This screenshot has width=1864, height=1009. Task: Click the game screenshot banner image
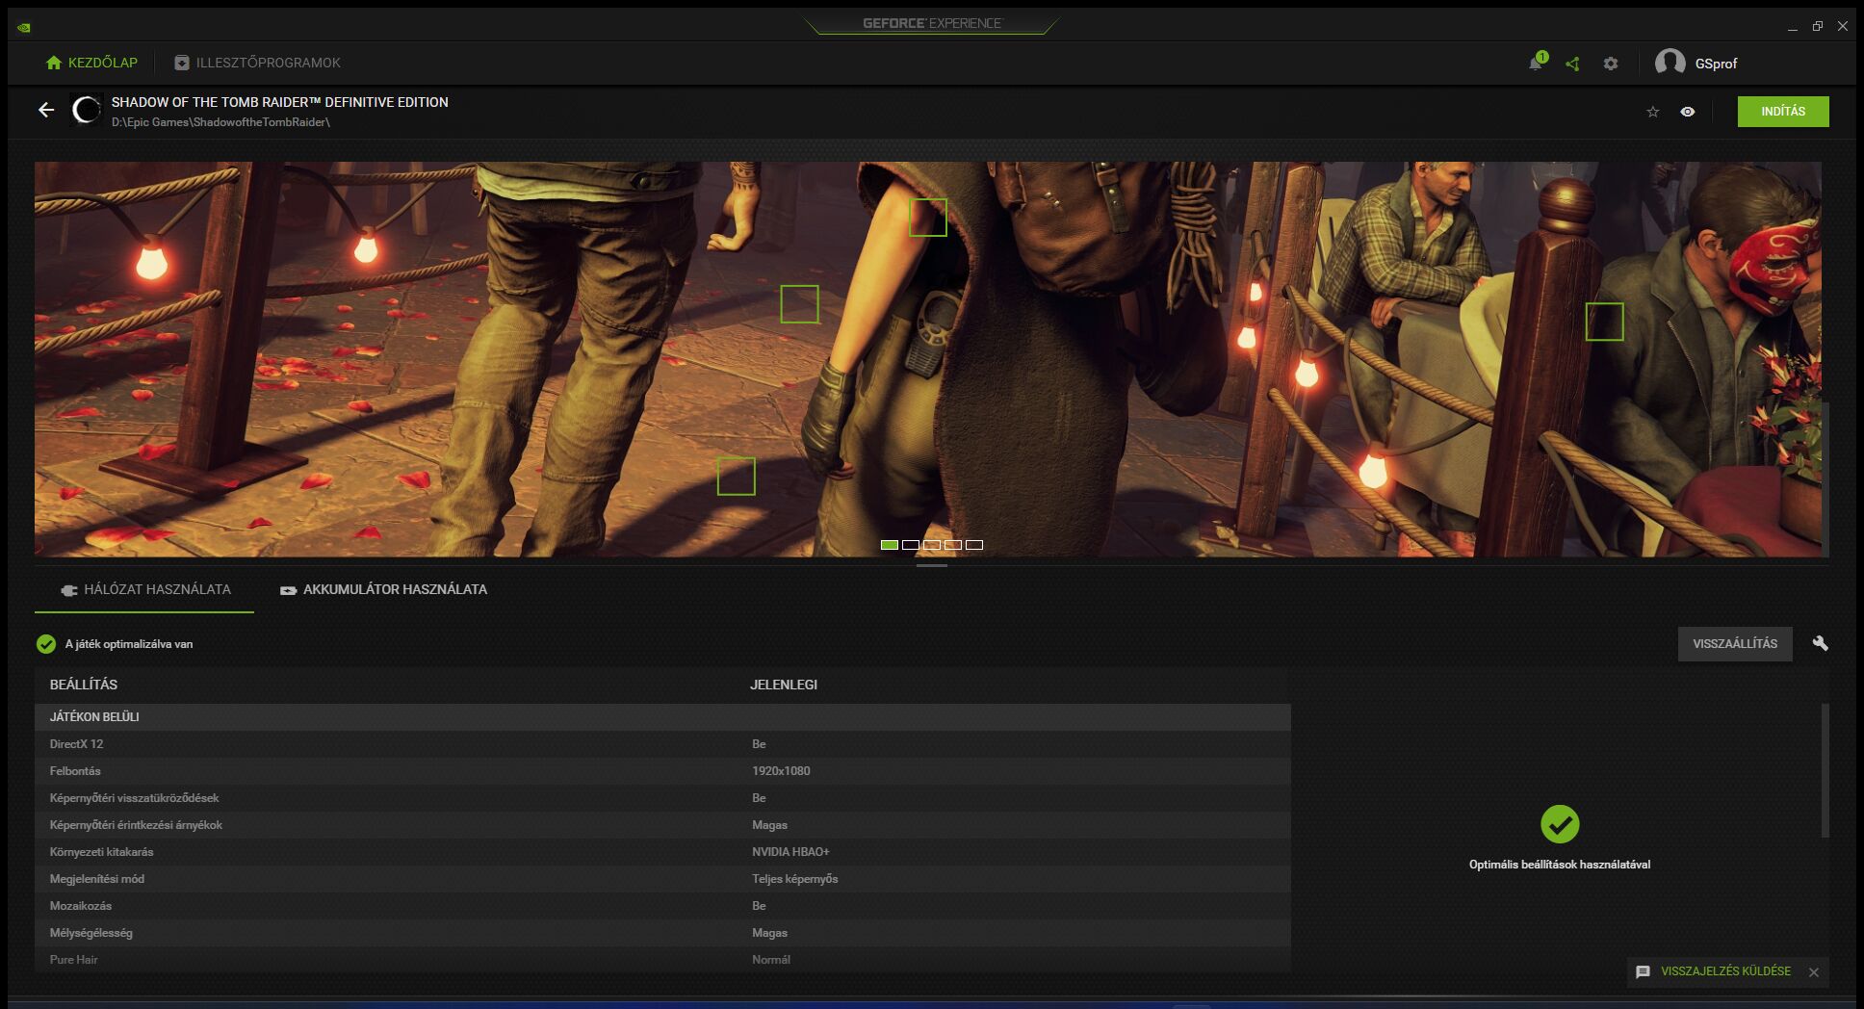928,359
